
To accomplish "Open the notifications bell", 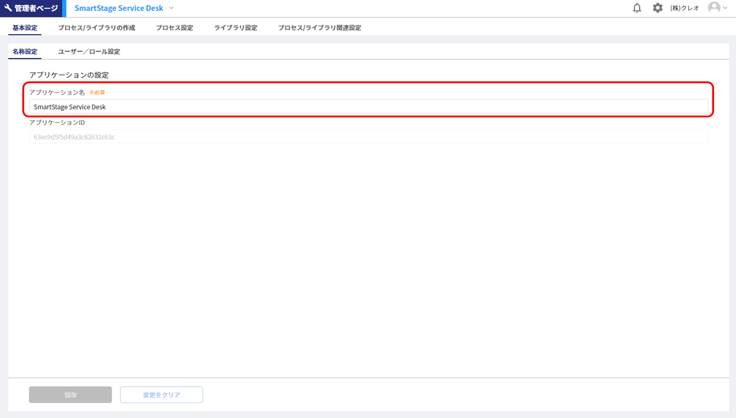I will pos(637,8).
